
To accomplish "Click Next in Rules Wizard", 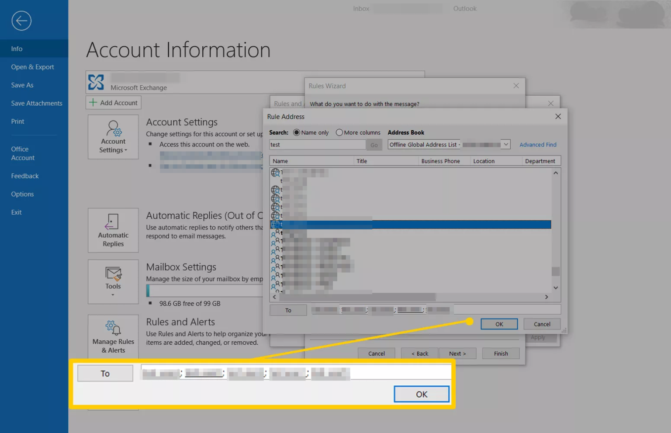I will 457,353.
